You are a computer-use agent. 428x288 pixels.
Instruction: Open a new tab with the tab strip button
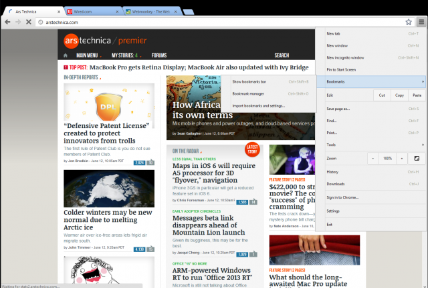click(189, 12)
